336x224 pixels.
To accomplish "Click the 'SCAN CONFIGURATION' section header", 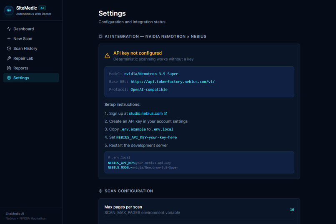I will 129,191.
